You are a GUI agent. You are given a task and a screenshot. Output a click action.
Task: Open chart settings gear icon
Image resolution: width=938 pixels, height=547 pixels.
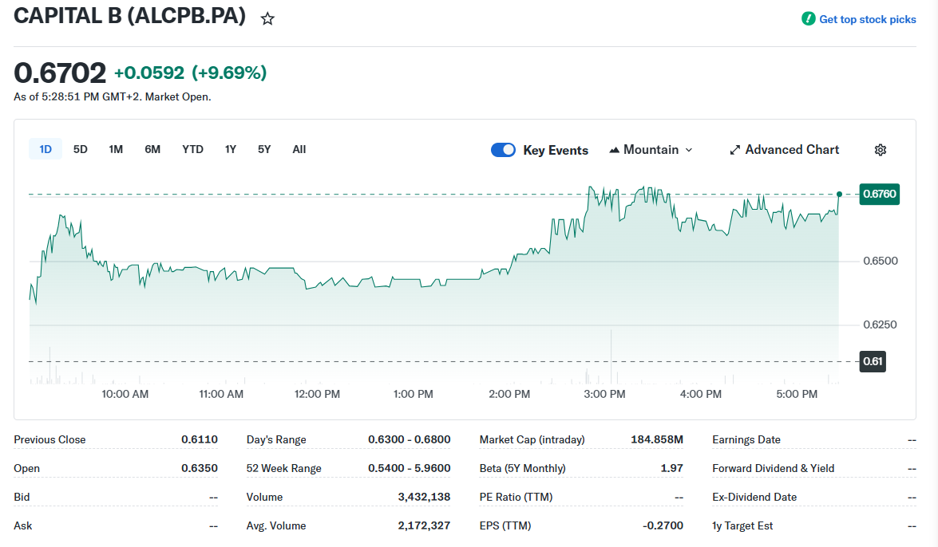[x=880, y=150]
